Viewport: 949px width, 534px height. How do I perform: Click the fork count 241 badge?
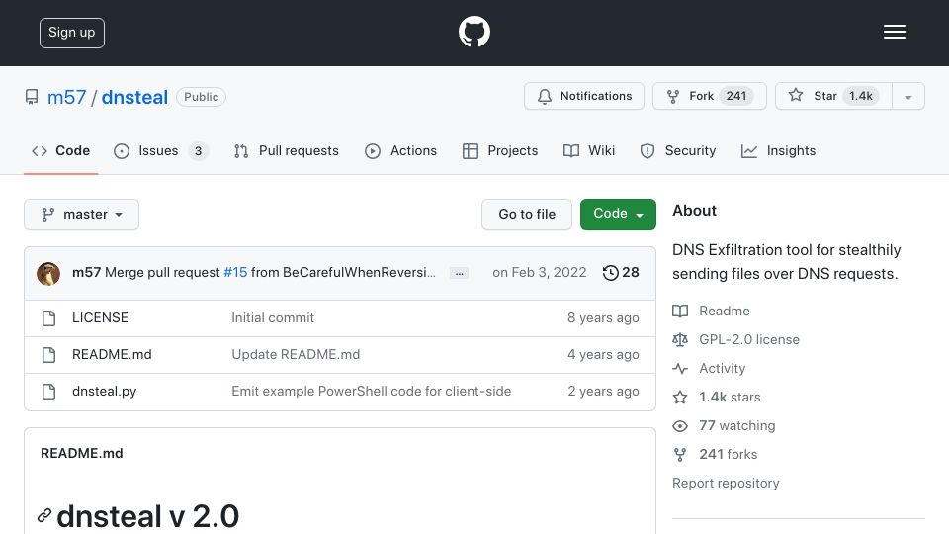pos(736,96)
